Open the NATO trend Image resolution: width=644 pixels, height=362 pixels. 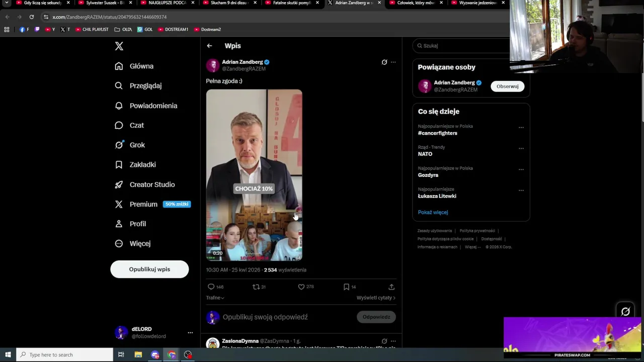coord(425,154)
